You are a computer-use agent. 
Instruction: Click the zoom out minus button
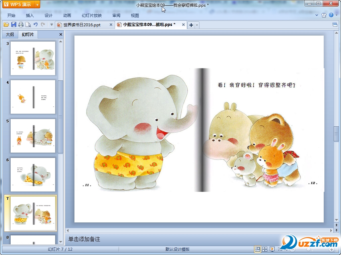tap(293, 249)
